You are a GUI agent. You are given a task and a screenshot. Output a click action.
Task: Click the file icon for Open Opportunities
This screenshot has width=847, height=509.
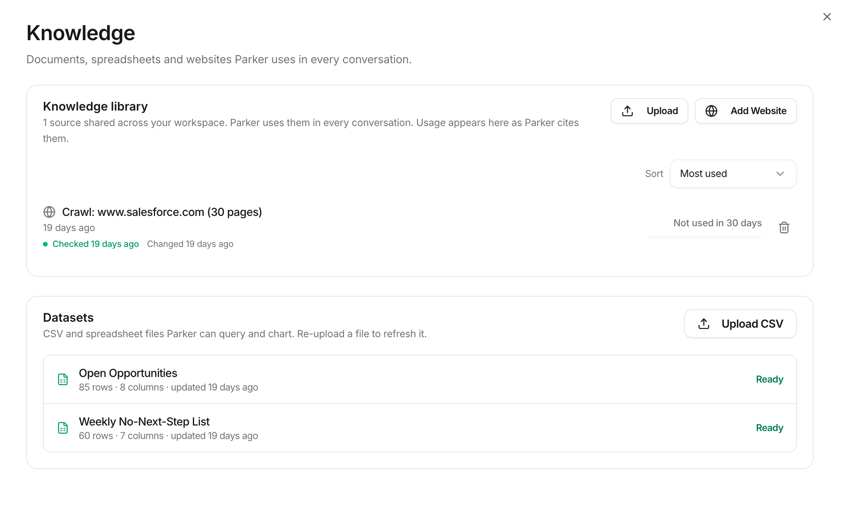pyautogui.click(x=63, y=379)
